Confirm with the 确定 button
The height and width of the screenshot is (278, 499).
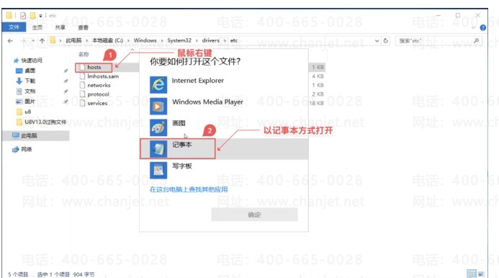point(254,215)
